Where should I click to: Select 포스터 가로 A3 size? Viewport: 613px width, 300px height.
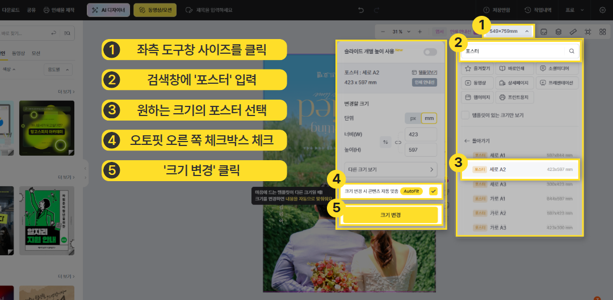pos(520,227)
